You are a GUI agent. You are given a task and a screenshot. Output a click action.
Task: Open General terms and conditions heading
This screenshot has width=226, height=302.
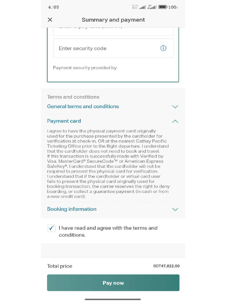pos(83,106)
